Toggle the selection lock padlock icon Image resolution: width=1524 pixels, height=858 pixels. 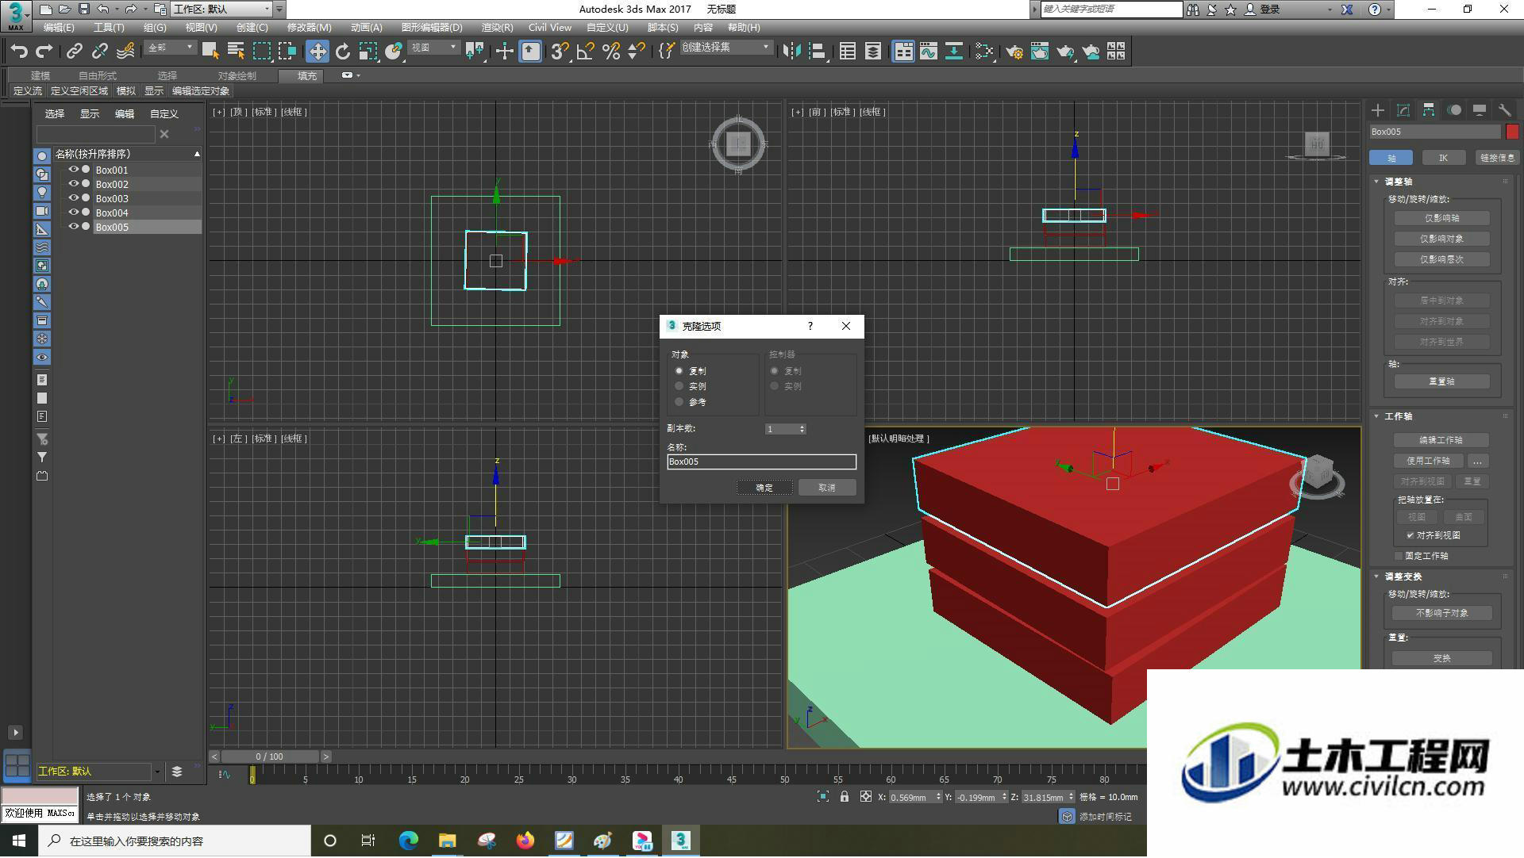click(x=845, y=797)
